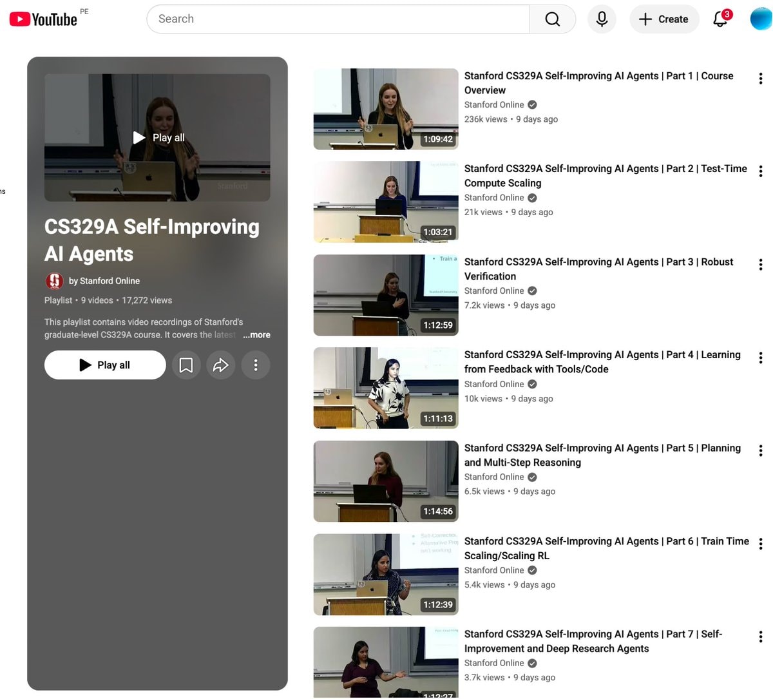
Task: Share the playlist with arrow icon
Action: coord(221,365)
